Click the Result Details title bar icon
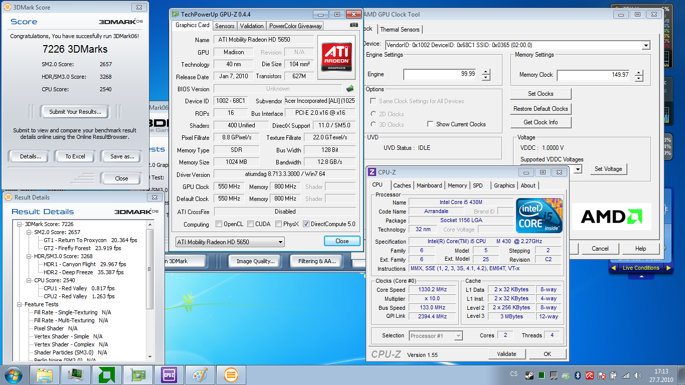685x385 pixels. click(9, 198)
